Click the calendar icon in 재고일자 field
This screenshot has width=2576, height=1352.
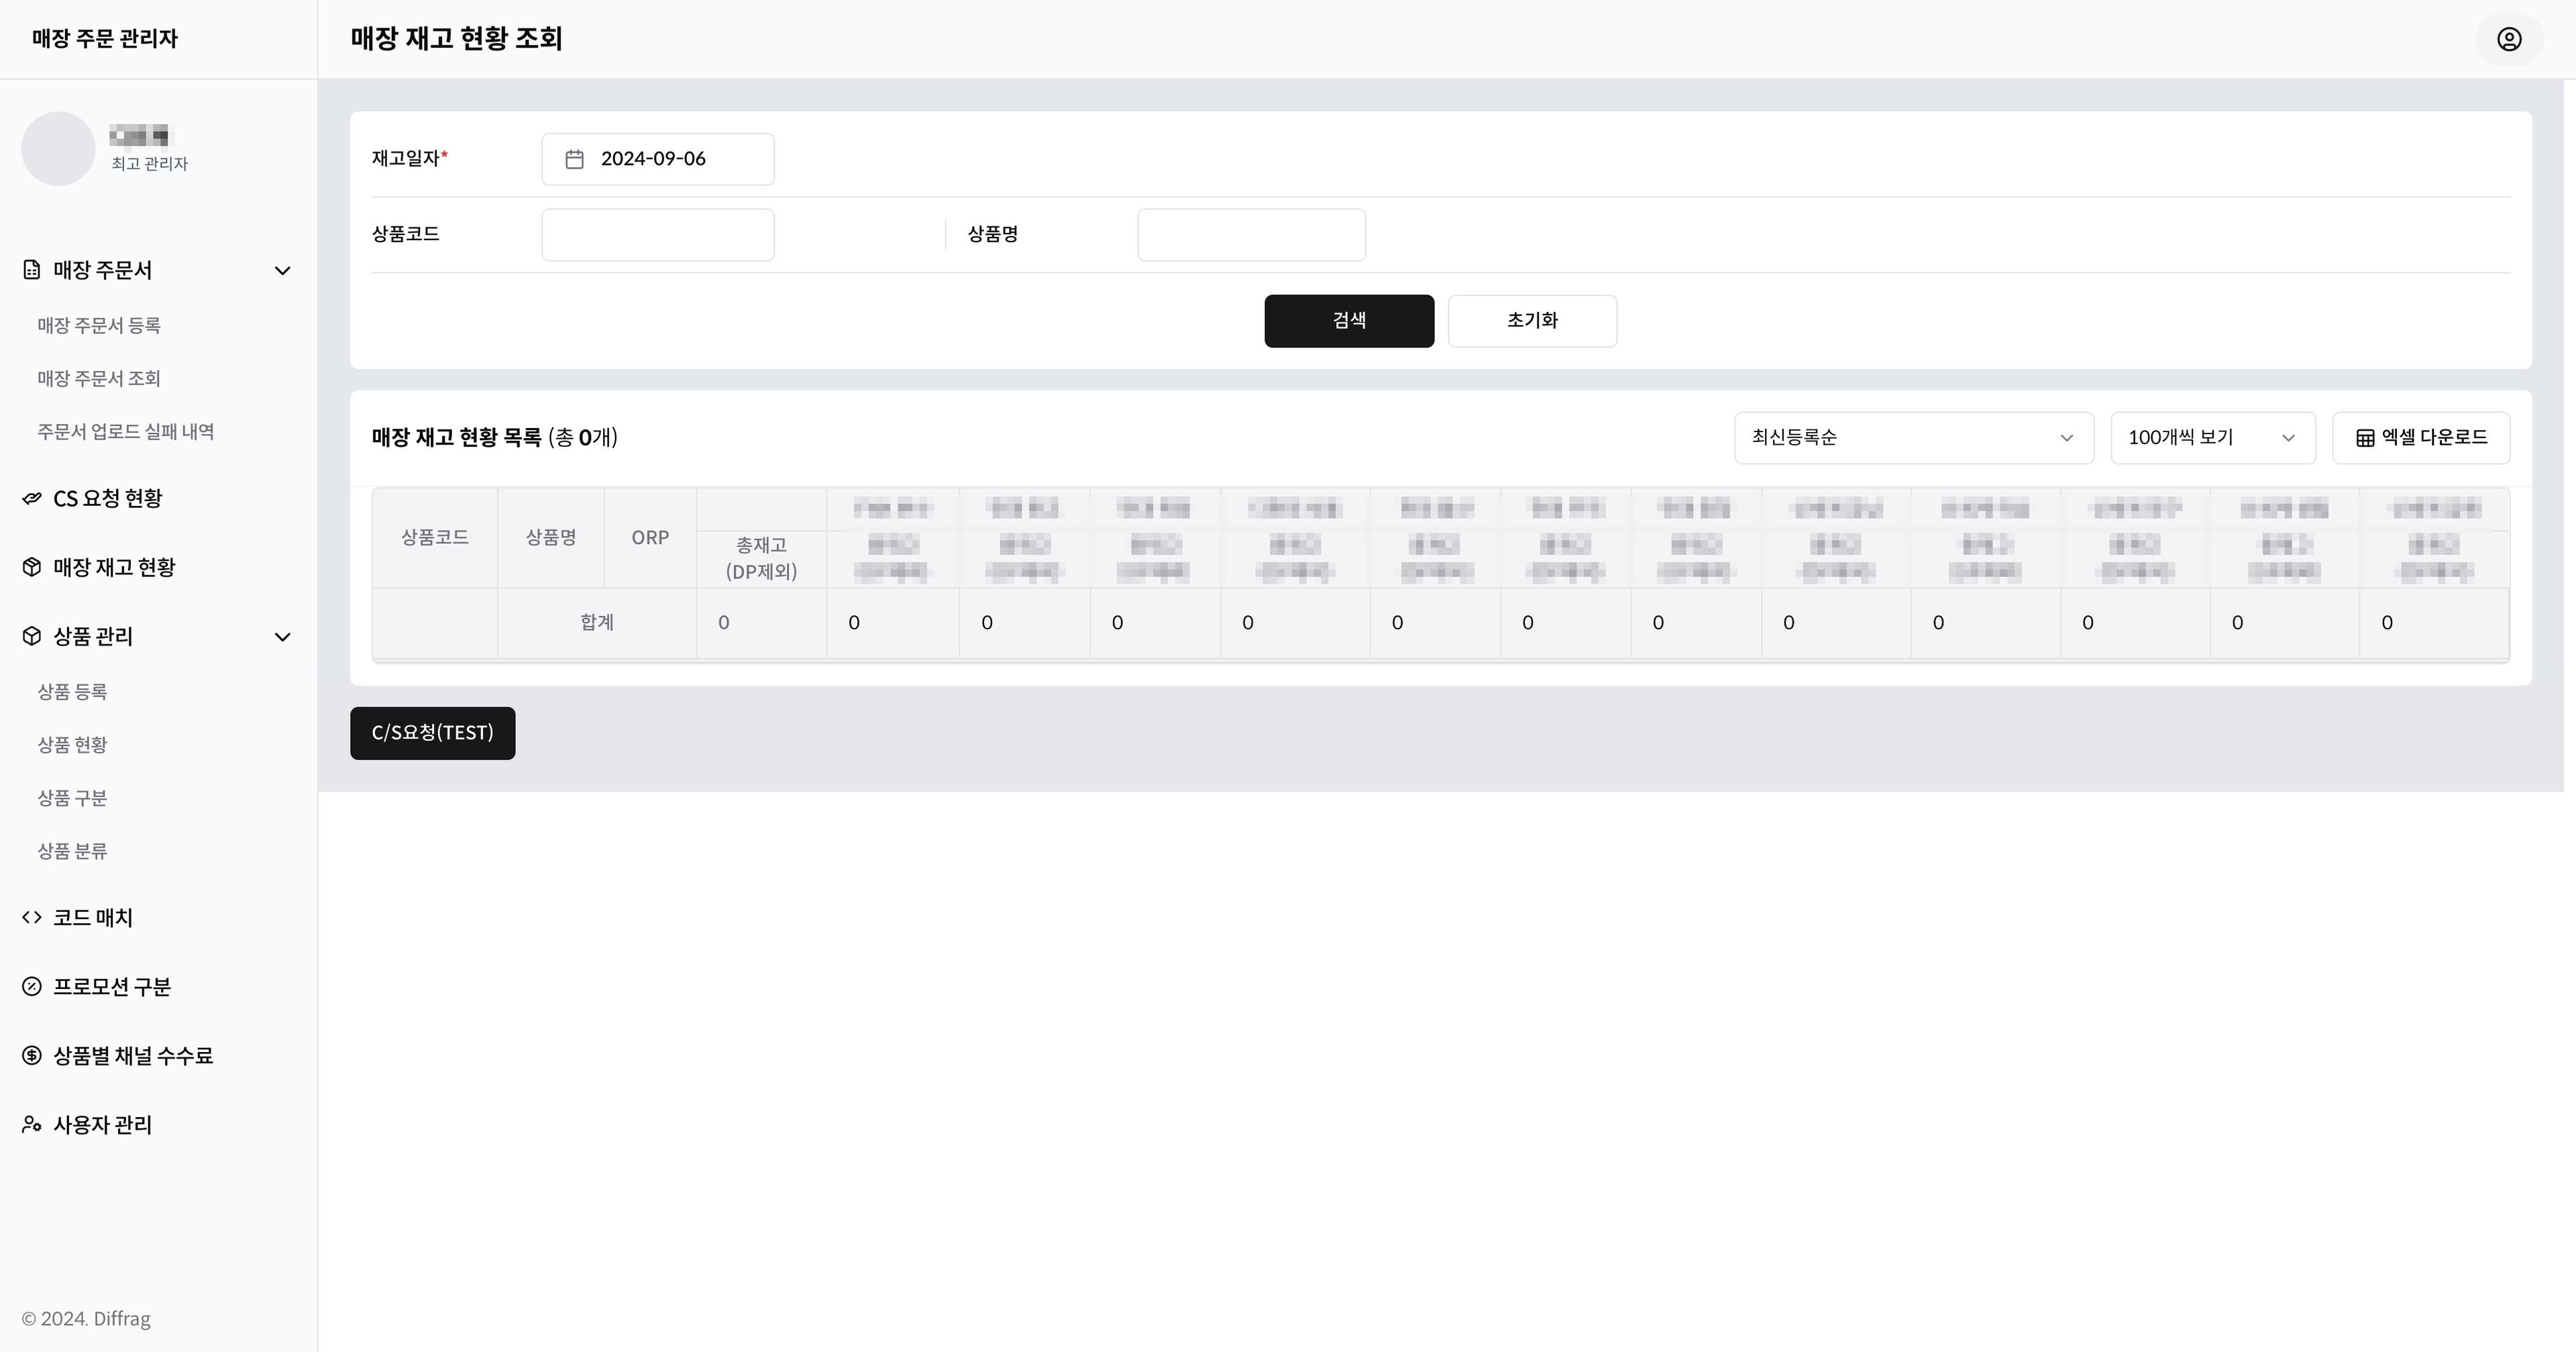(574, 159)
